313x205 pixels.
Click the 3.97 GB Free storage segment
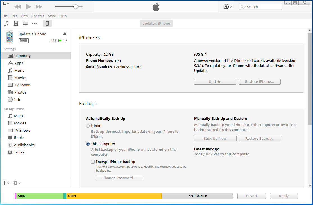(x=198, y=196)
